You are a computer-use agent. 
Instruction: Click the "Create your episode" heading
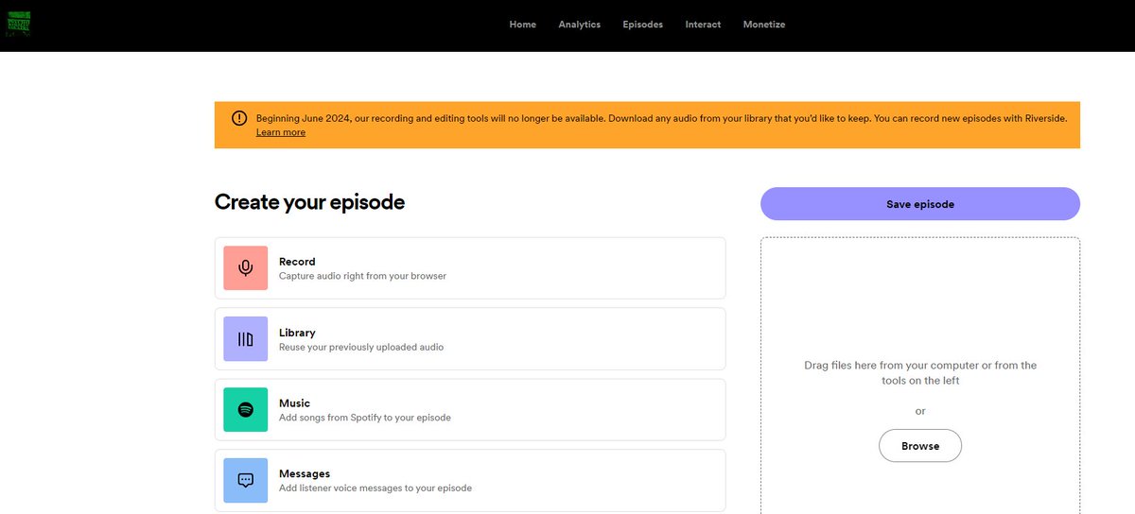coord(309,201)
